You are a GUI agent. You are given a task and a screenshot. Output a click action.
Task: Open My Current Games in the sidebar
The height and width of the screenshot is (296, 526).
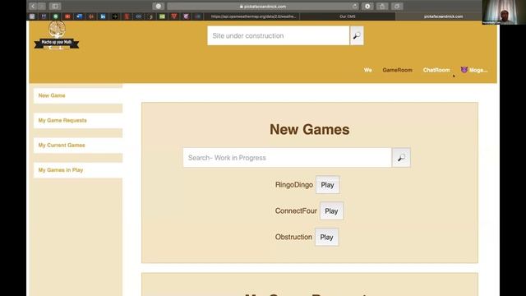pyautogui.click(x=78, y=146)
